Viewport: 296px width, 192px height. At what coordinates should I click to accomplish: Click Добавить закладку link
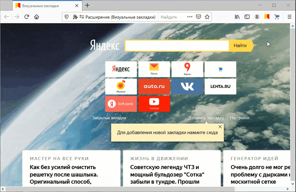click(206, 118)
